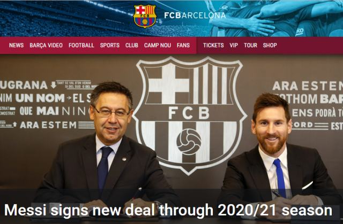Open the CLUB menu
The height and width of the screenshot is (224, 343).
(132, 45)
